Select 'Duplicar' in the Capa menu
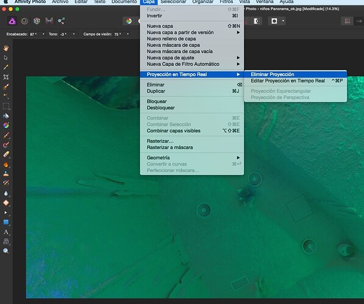Viewport: 364px width, 304px height. [x=191, y=91]
